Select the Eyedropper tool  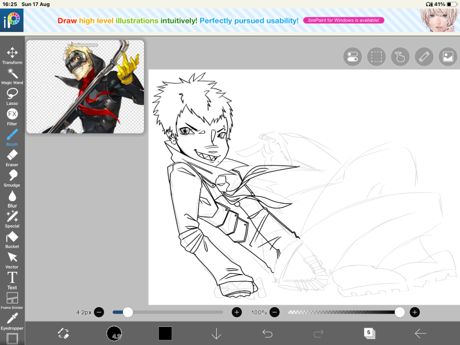[12, 322]
